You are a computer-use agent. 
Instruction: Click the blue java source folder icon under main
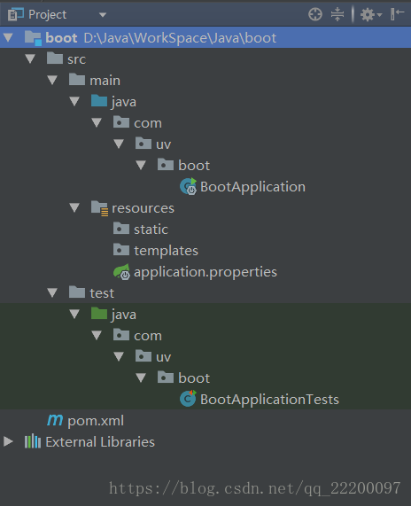[x=99, y=101]
